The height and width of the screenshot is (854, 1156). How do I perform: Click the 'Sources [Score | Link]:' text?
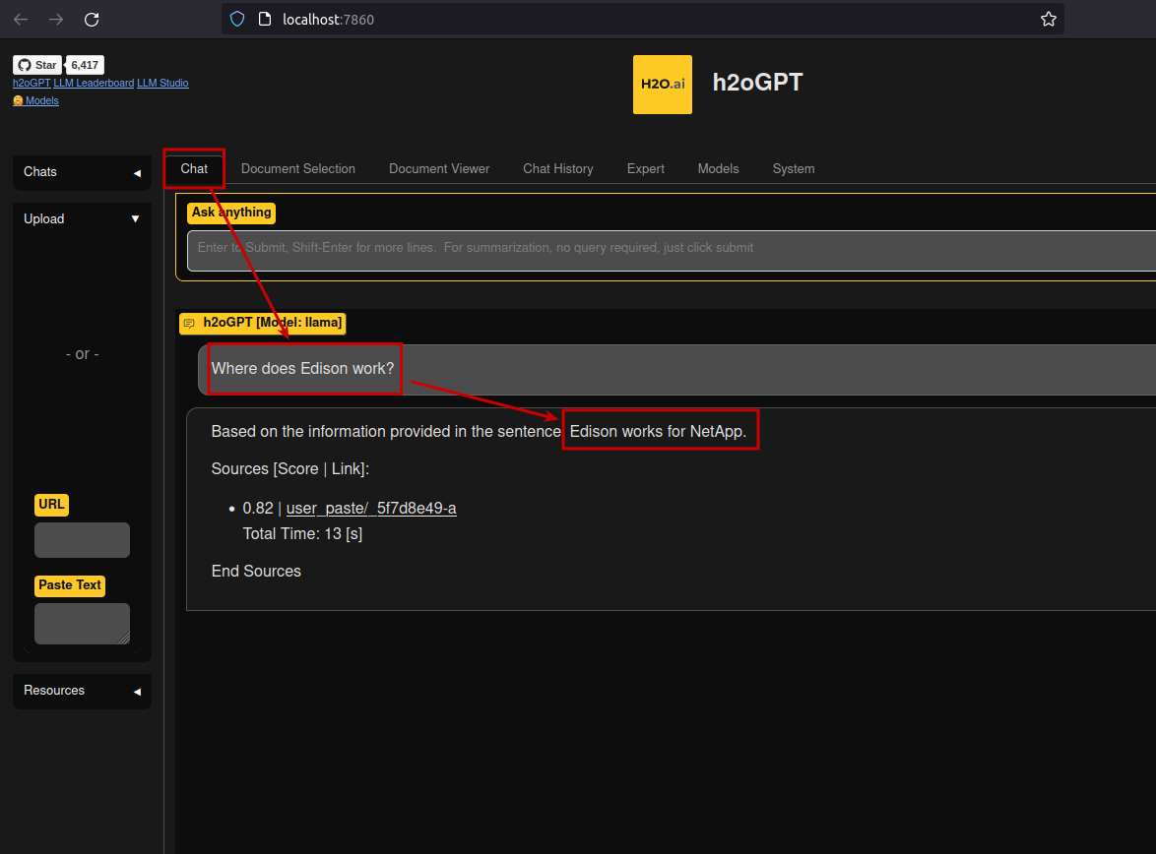click(x=289, y=468)
